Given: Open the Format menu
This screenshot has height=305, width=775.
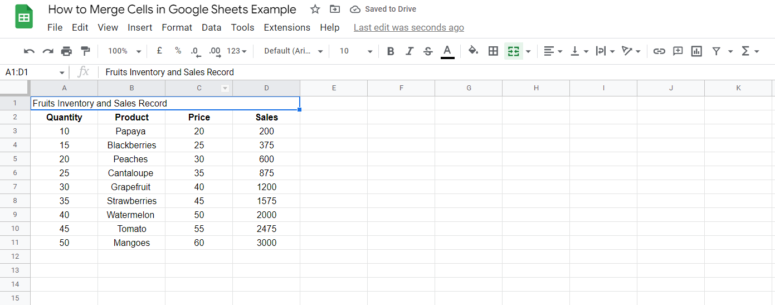Looking at the screenshot, I should click(x=177, y=27).
